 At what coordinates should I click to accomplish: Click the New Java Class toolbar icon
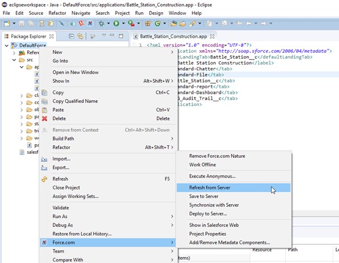[157, 23]
